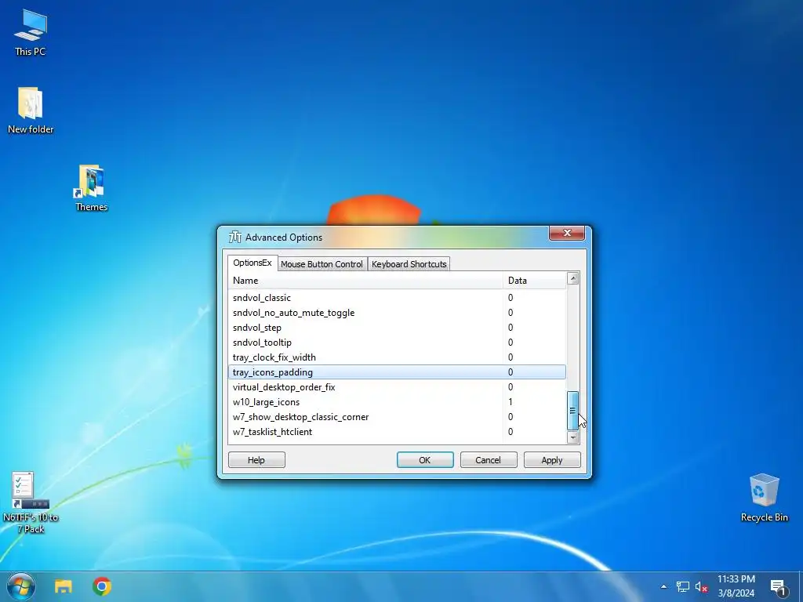Confirm with the OK button

pyautogui.click(x=425, y=459)
